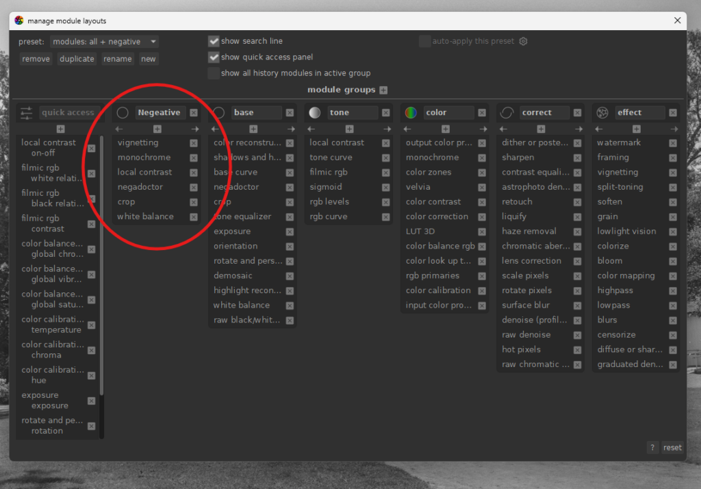Toggle auto-apply this preset checkbox
The height and width of the screenshot is (489, 701).
(x=424, y=41)
